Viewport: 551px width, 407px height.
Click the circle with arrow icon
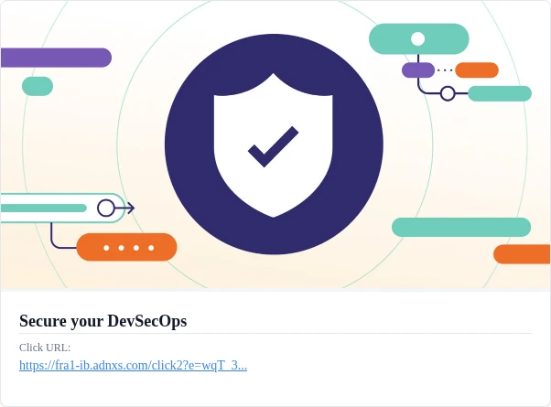point(115,208)
